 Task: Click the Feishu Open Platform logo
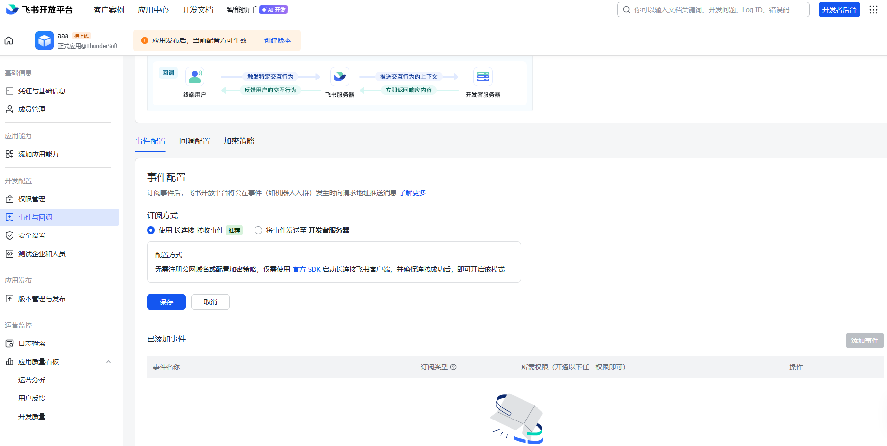[40, 10]
